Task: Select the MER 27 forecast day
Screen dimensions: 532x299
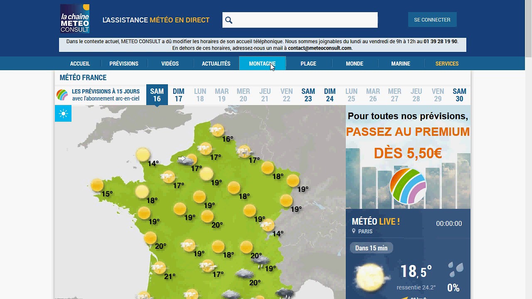Action: pos(395,95)
